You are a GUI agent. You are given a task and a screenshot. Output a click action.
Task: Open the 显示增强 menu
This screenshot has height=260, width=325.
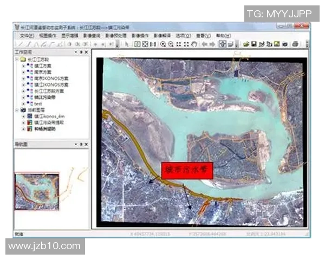70,36
